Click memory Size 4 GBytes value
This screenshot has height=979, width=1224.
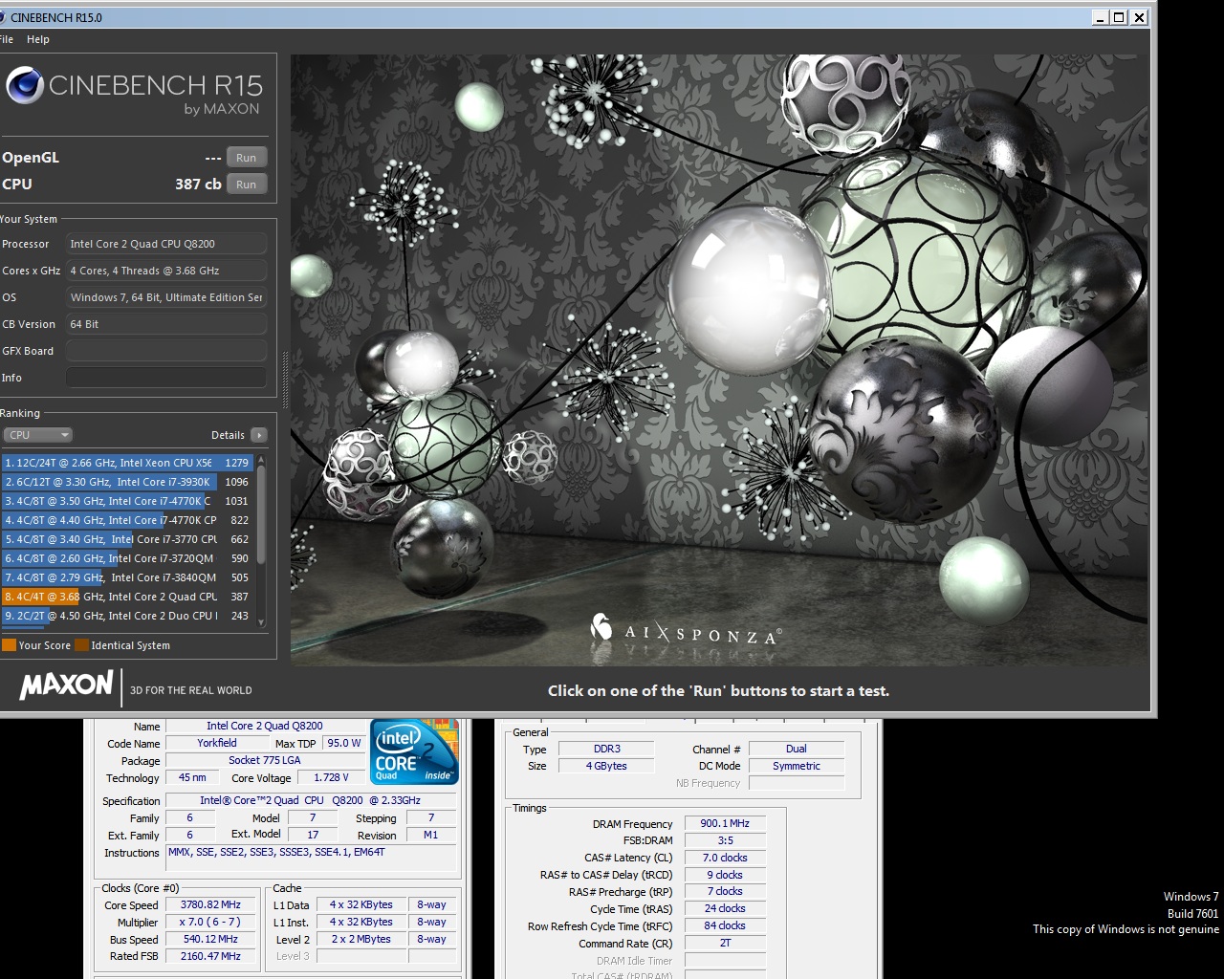point(606,766)
